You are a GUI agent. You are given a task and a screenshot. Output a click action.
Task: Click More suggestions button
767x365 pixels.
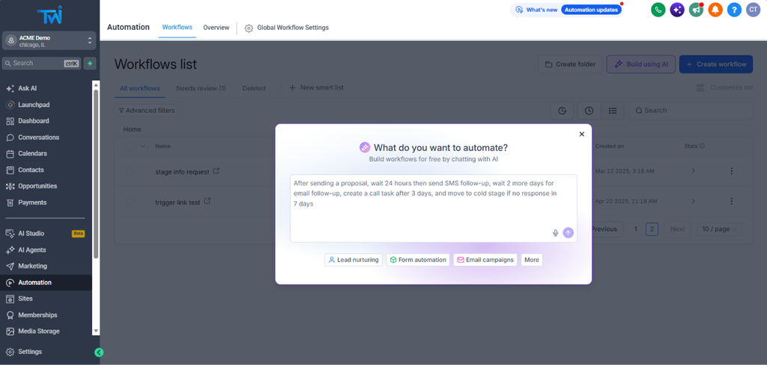pyautogui.click(x=532, y=260)
